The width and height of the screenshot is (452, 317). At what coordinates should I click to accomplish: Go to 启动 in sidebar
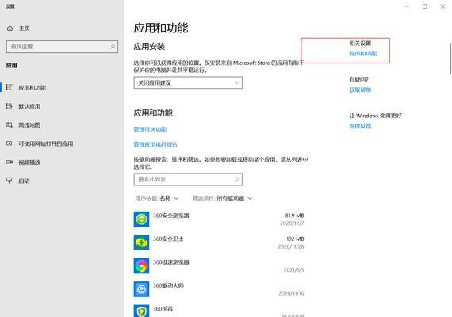(x=24, y=181)
